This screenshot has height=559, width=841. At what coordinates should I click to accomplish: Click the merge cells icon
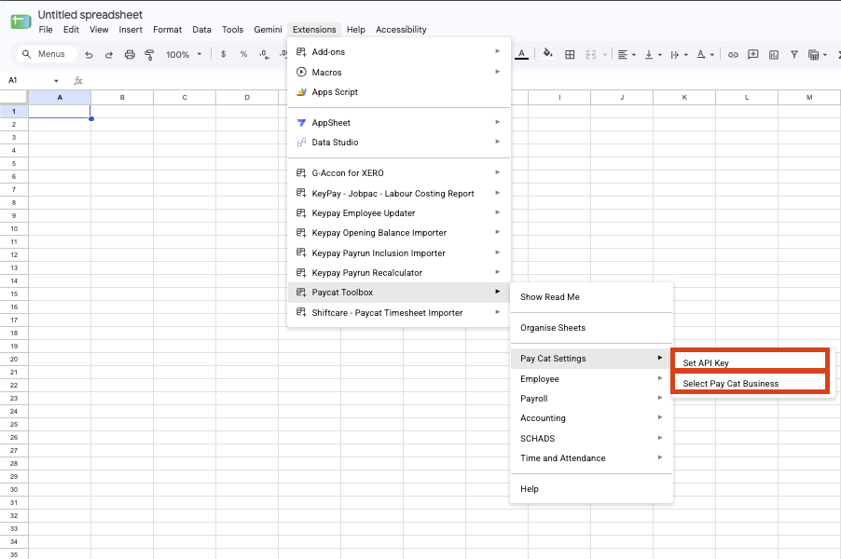(590, 54)
